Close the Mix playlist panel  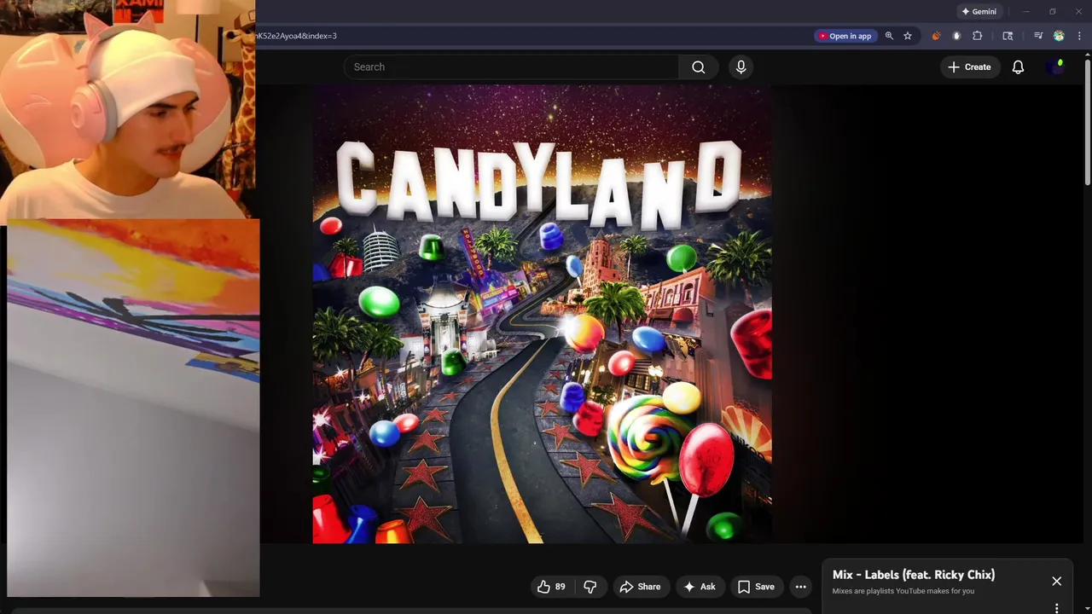pyautogui.click(x=1056, y=581)
